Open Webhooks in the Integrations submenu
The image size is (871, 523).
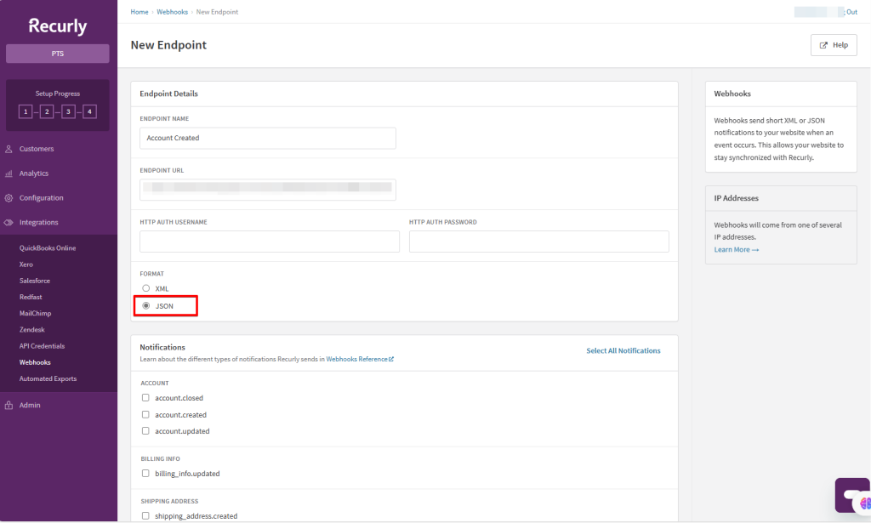pos(35,362)
